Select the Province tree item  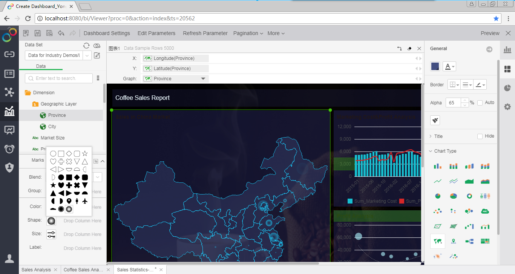(57, 115)
